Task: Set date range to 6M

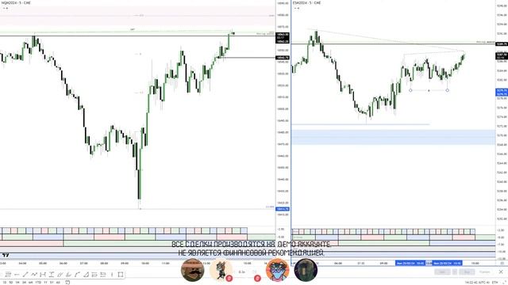Action: 30,283
